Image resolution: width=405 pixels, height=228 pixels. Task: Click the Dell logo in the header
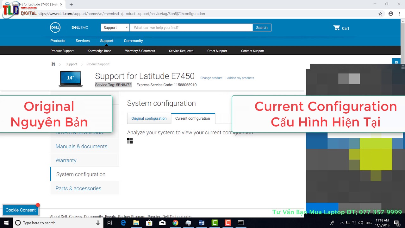(x=55, y=28)
